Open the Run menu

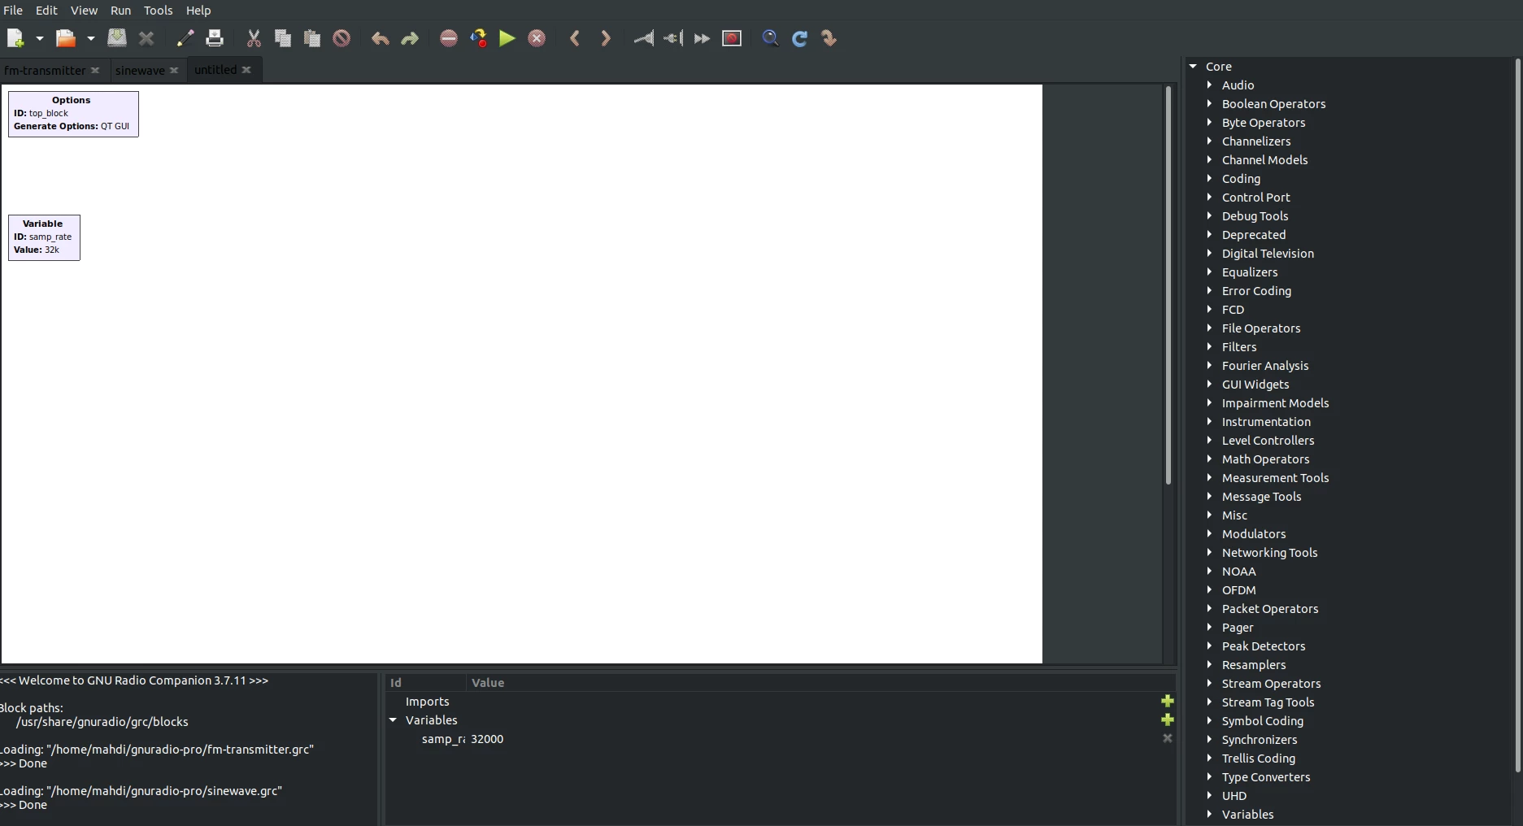(x=120, y=11)
